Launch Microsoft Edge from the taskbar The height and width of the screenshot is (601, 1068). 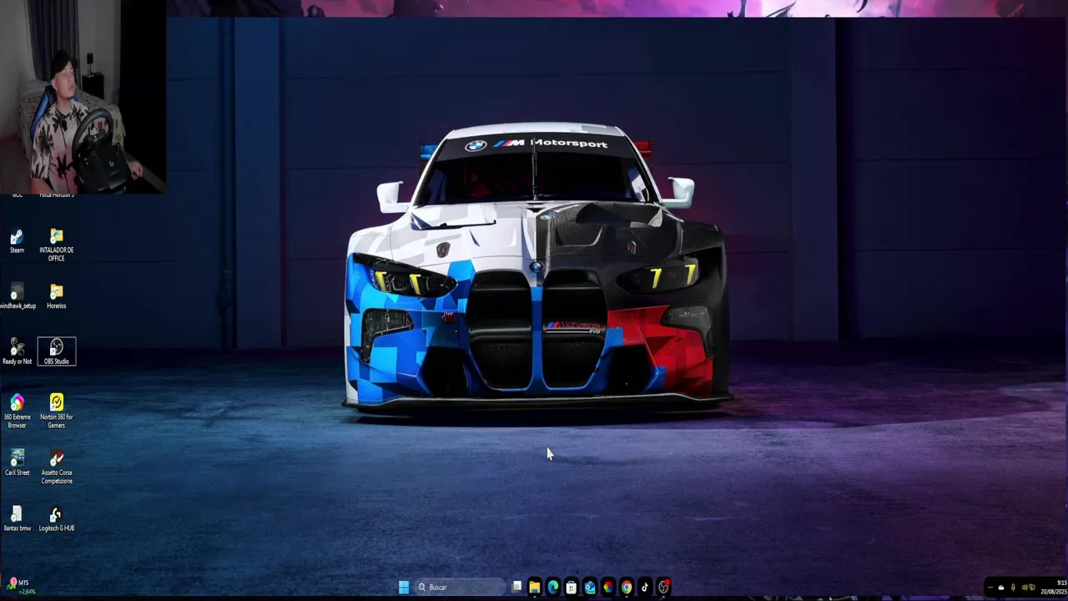pos(552,587)
